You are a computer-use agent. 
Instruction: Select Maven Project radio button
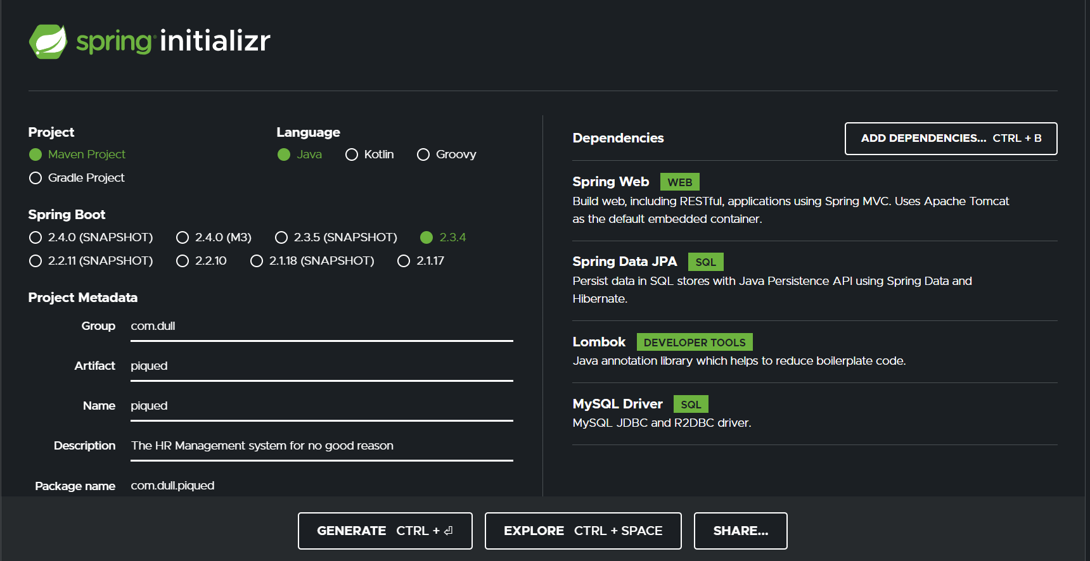point(35,154)
